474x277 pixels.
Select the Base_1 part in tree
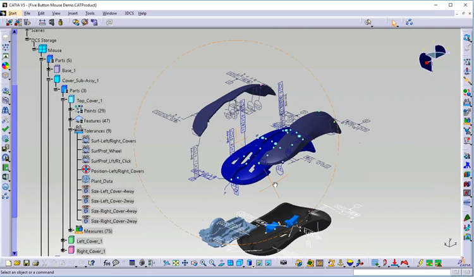pyautogui.click(x=68, y=70)
